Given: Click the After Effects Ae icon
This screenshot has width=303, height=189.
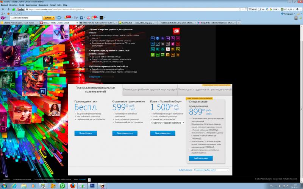Looking at the screenshot, I should pyautogui.click(x=168, y=38).
